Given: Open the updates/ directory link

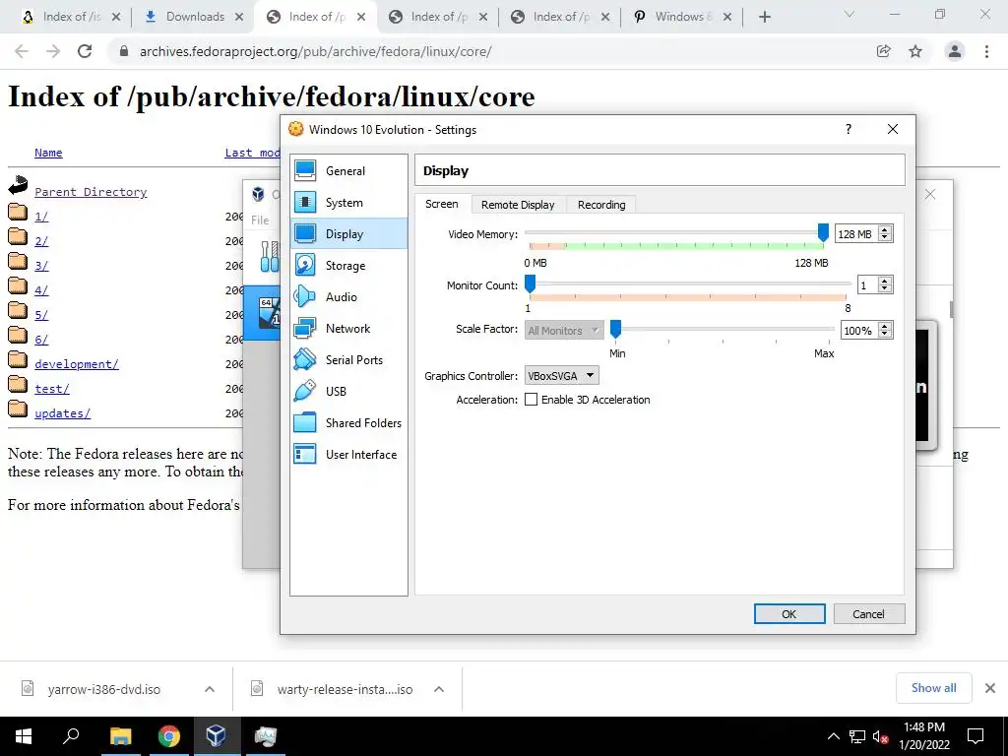Looking at the screenshot, I should pyautogui.click(x=62, y=413).
